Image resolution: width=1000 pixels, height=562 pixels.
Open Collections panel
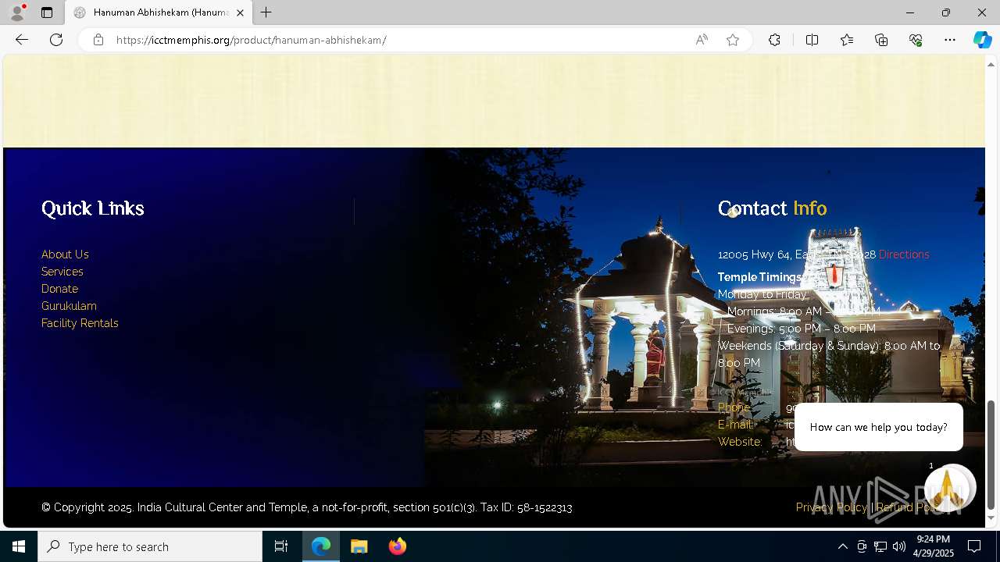pyautogui.click(x=881, y=40)
